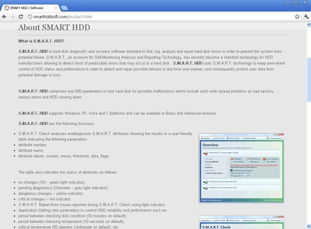The width and height of the screenshot is (311, 229).
Task: Click the SMART HDD tab favicon
Action: tap(6, 8)
